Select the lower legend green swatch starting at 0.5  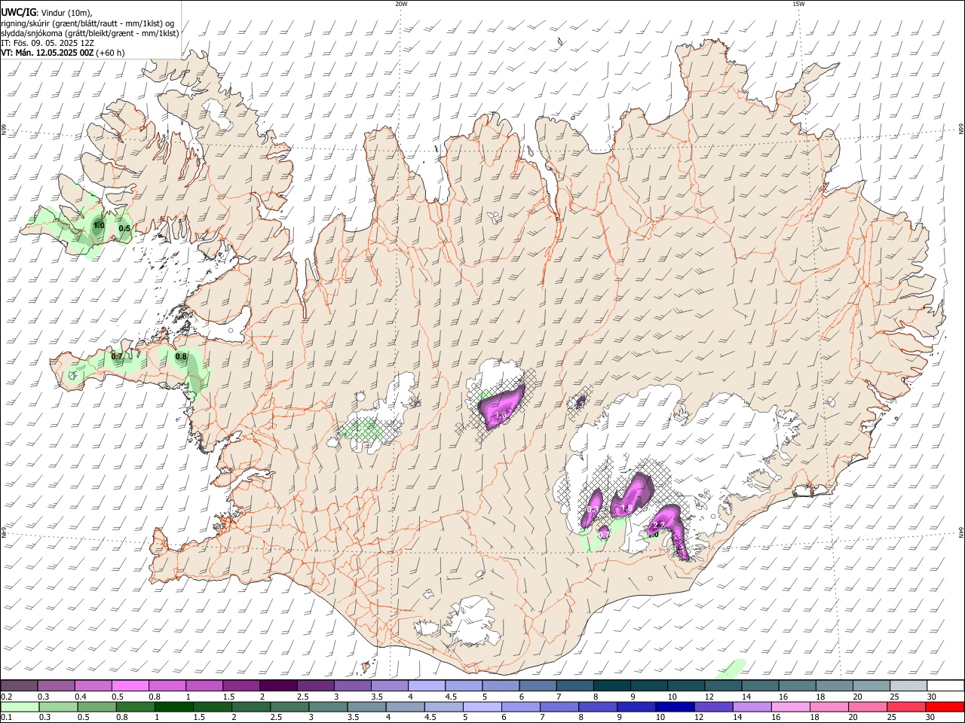point(98,706)
